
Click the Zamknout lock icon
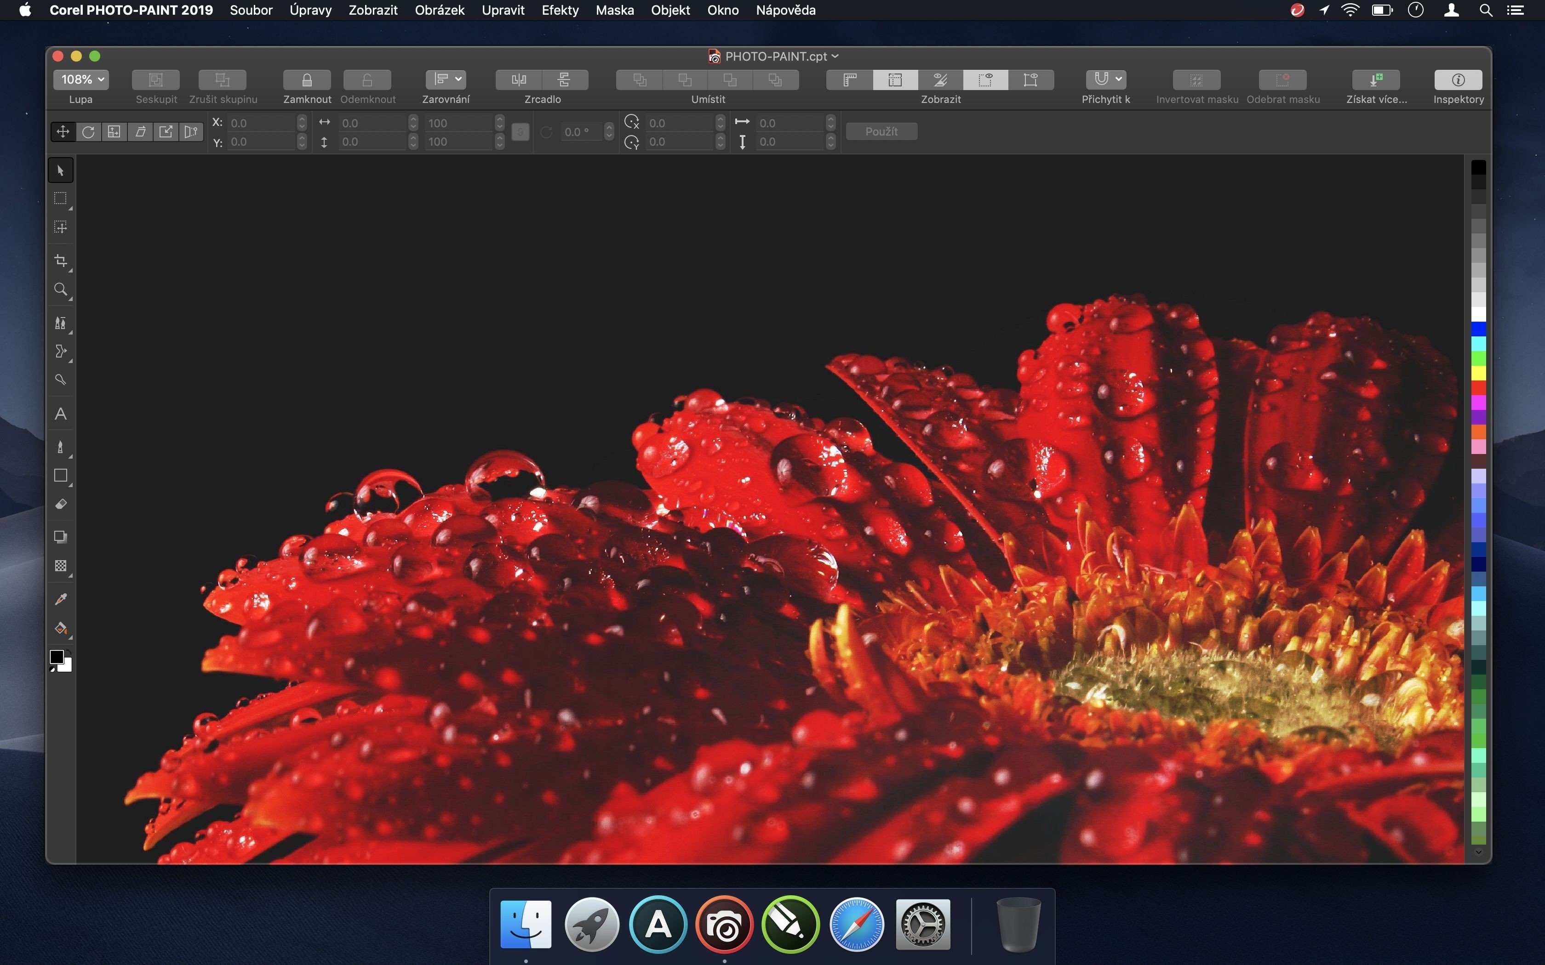pyautogui.click(x=306, y=80)
